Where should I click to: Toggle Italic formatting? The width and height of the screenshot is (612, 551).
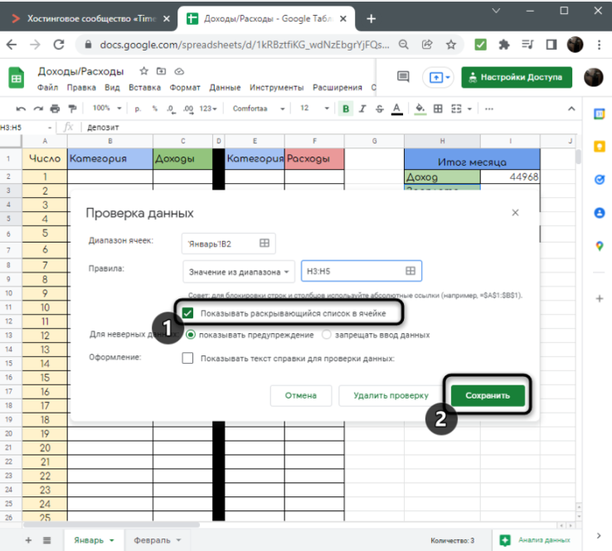click(362, 109)
